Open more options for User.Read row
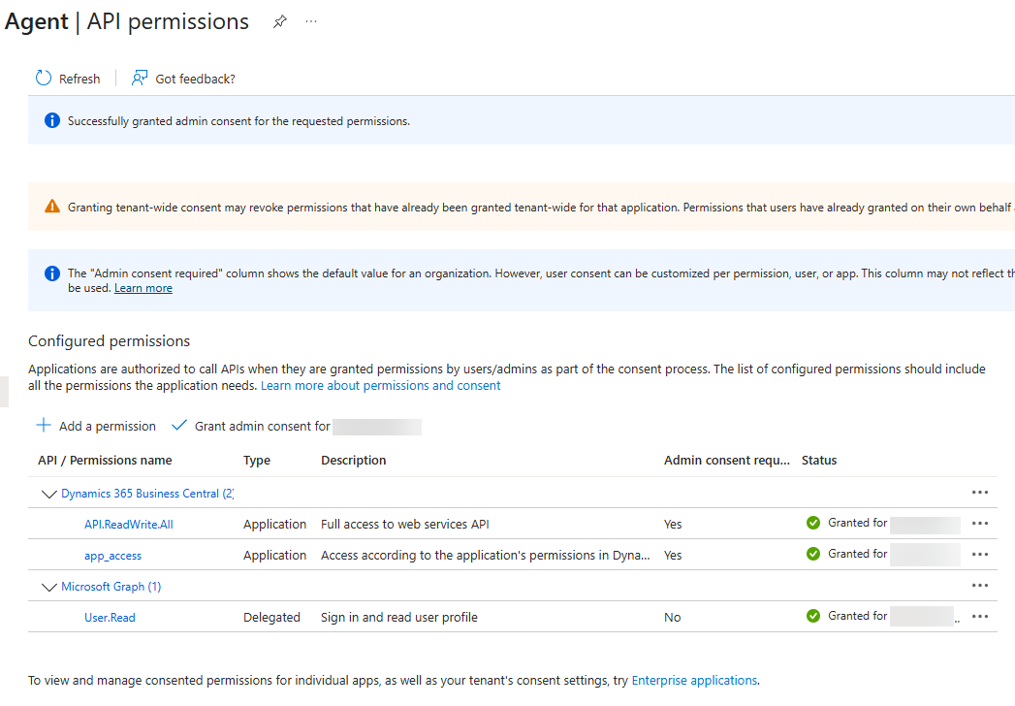 [979, 617]
